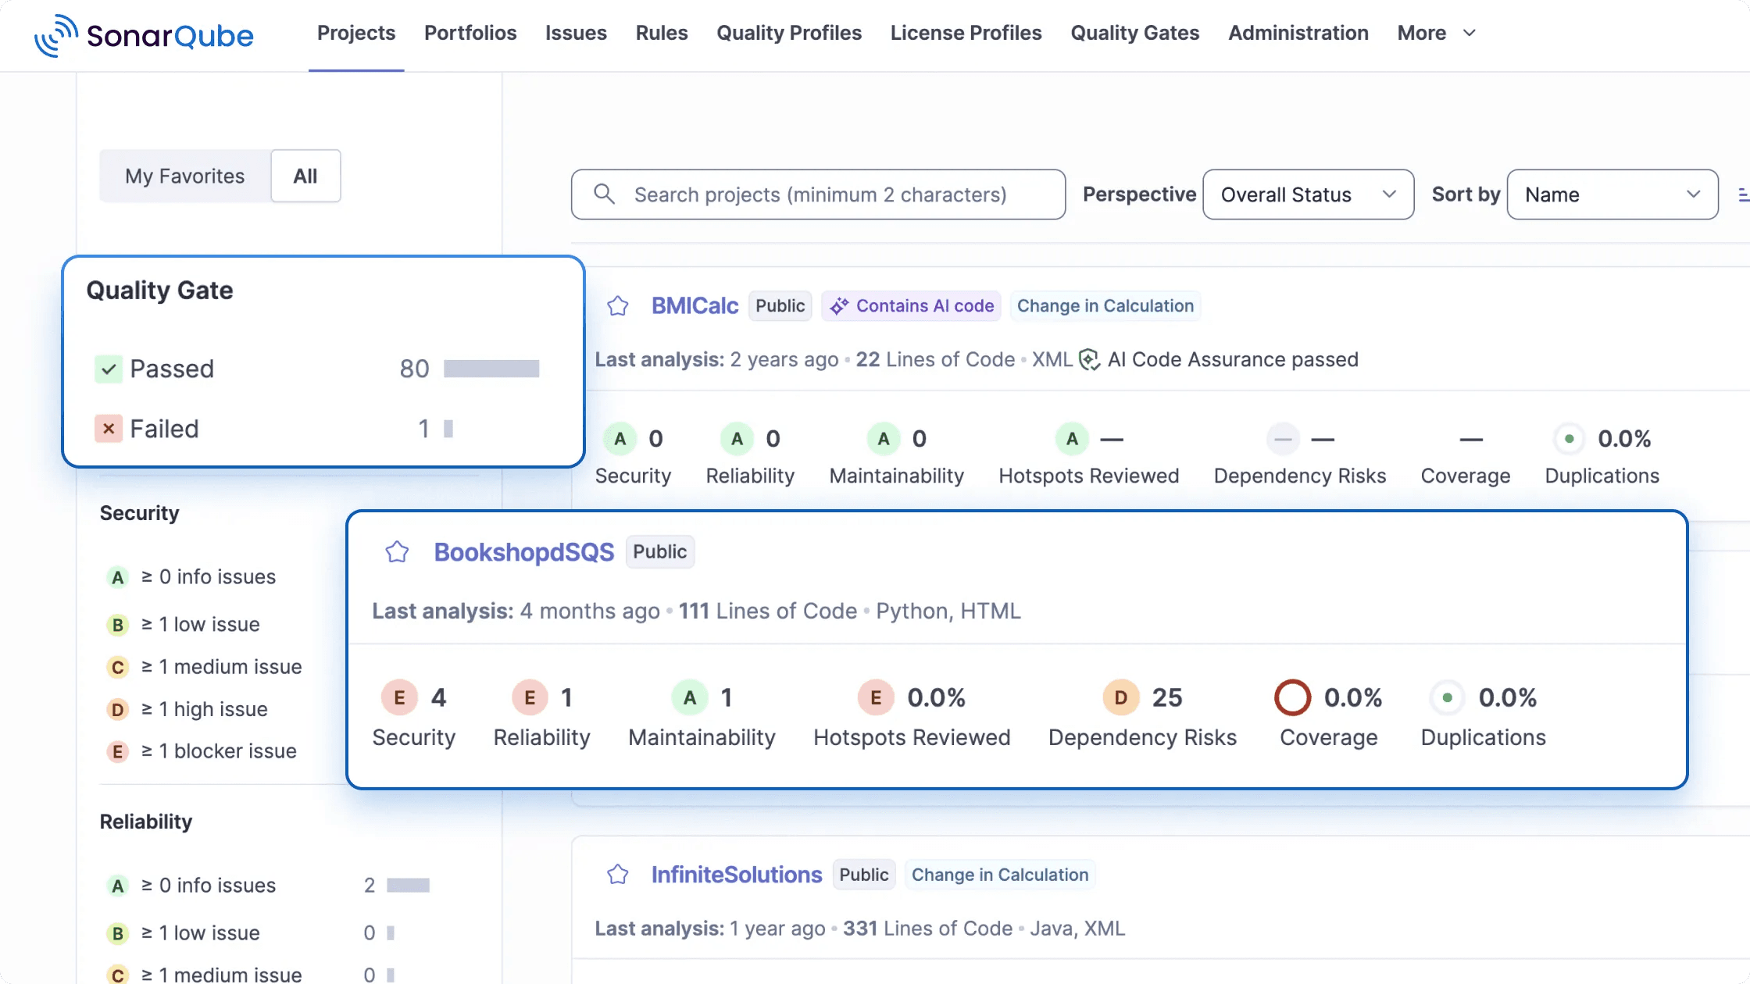Switch to the Issues section
This screenshot has width=1750, height=984.
point(576,33)
